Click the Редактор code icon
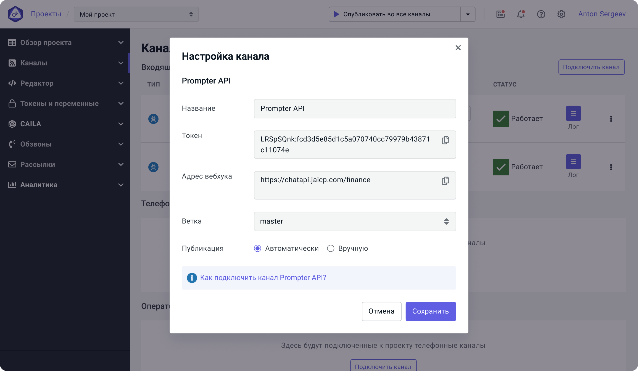This screenshot has width=638, height=371. (12, 83)
